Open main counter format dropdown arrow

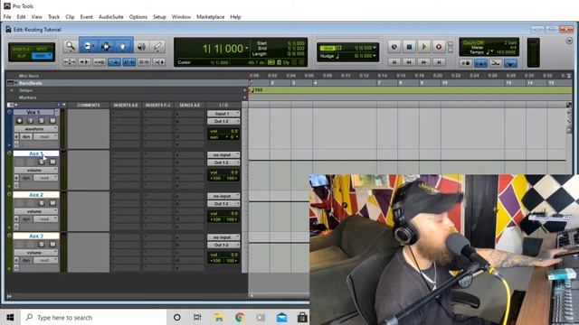(247, 48)
